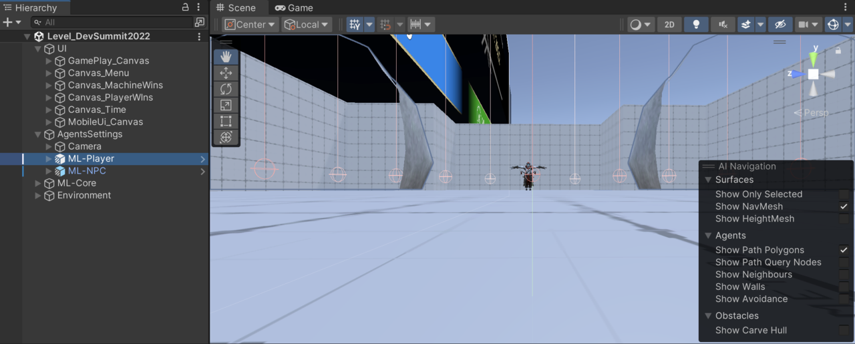Enable Show Only Selected checkbox

(844, 194)
